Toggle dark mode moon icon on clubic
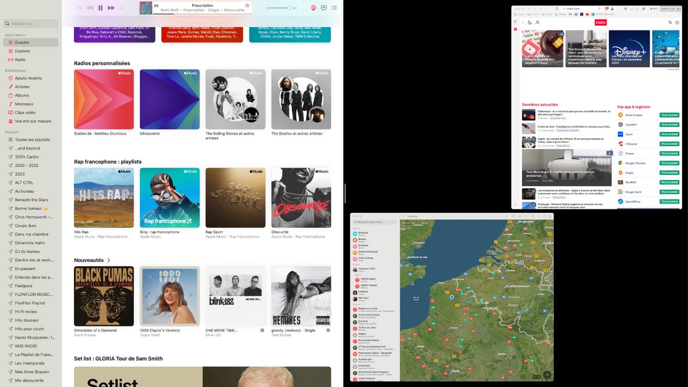 click(529, 22)
